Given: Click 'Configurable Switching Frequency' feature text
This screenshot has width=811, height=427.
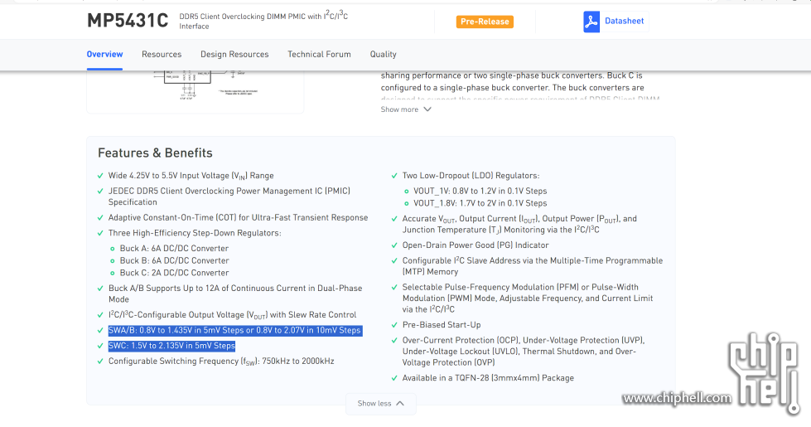Looking at the screenshot, I should (221, 361).
